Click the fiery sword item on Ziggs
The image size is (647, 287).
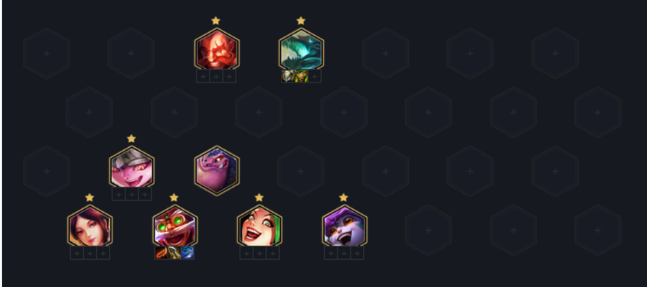161,253
